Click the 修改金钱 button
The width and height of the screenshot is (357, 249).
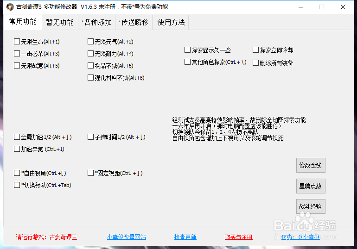(311, 165)
